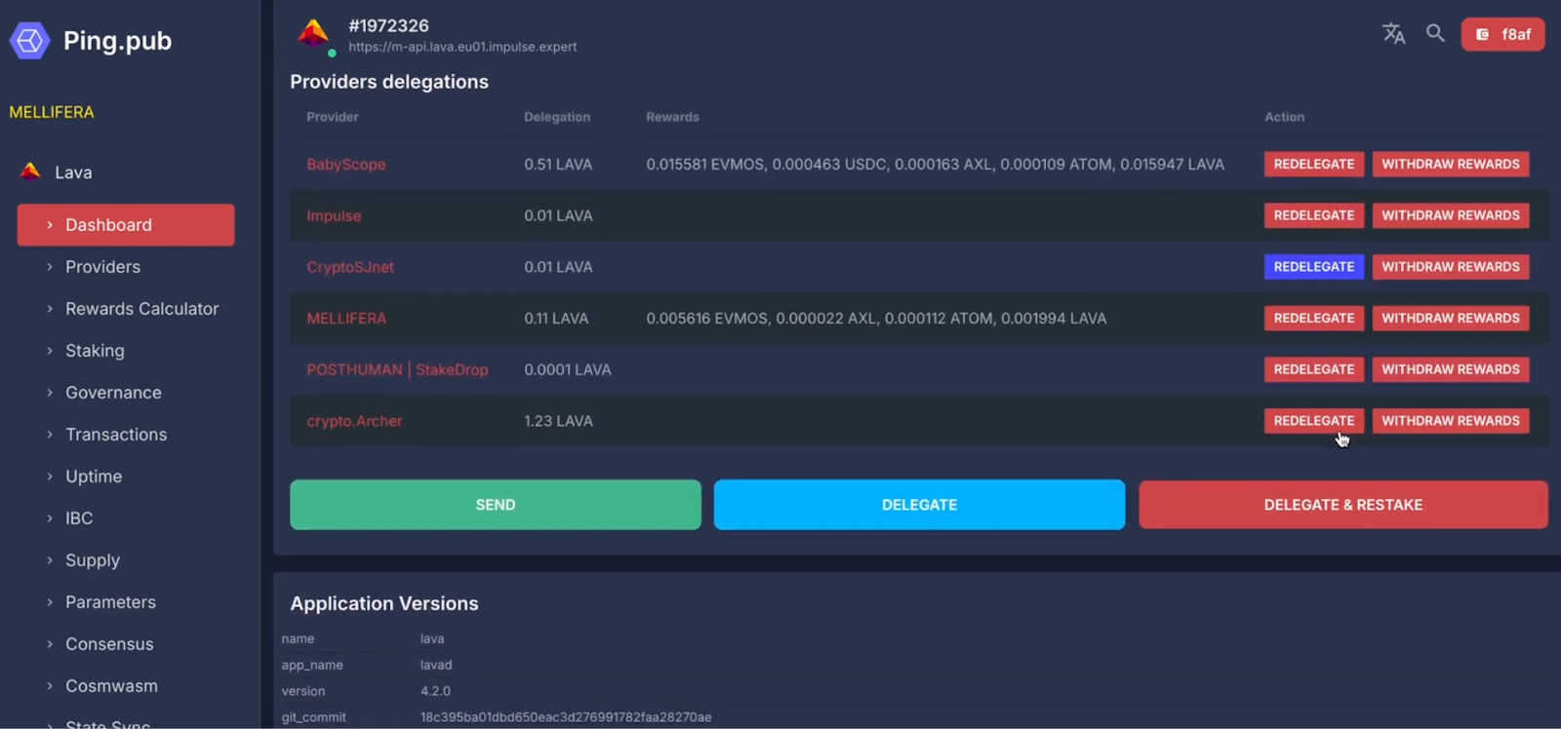Screen dimensions: 1561x729
Task: Click the blue Redelegate button for CryptoSJnet
Action: [x=1314, y=267]
